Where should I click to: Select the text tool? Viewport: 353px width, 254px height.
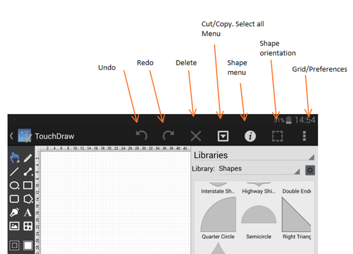point(28,213)
